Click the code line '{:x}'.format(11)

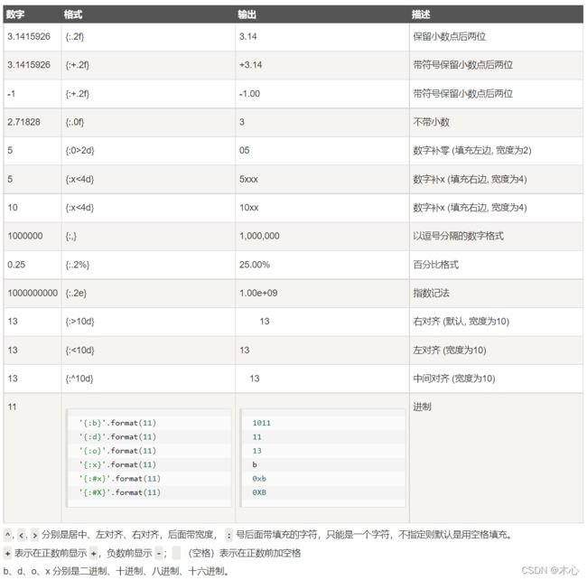pyautogui.click(x=117, y=464)
